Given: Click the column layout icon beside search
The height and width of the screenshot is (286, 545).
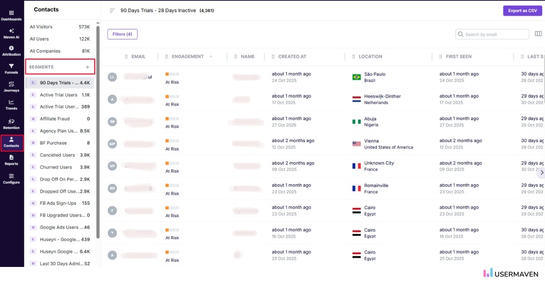Looking at the screenshot, I should 538,34.
